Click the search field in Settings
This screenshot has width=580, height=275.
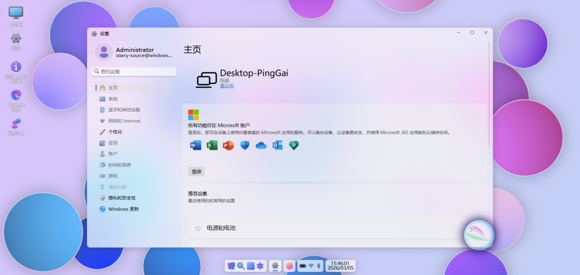tap(134, 71)
